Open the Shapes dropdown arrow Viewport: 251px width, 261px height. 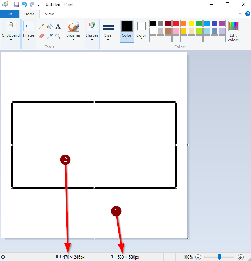[92, 40]
